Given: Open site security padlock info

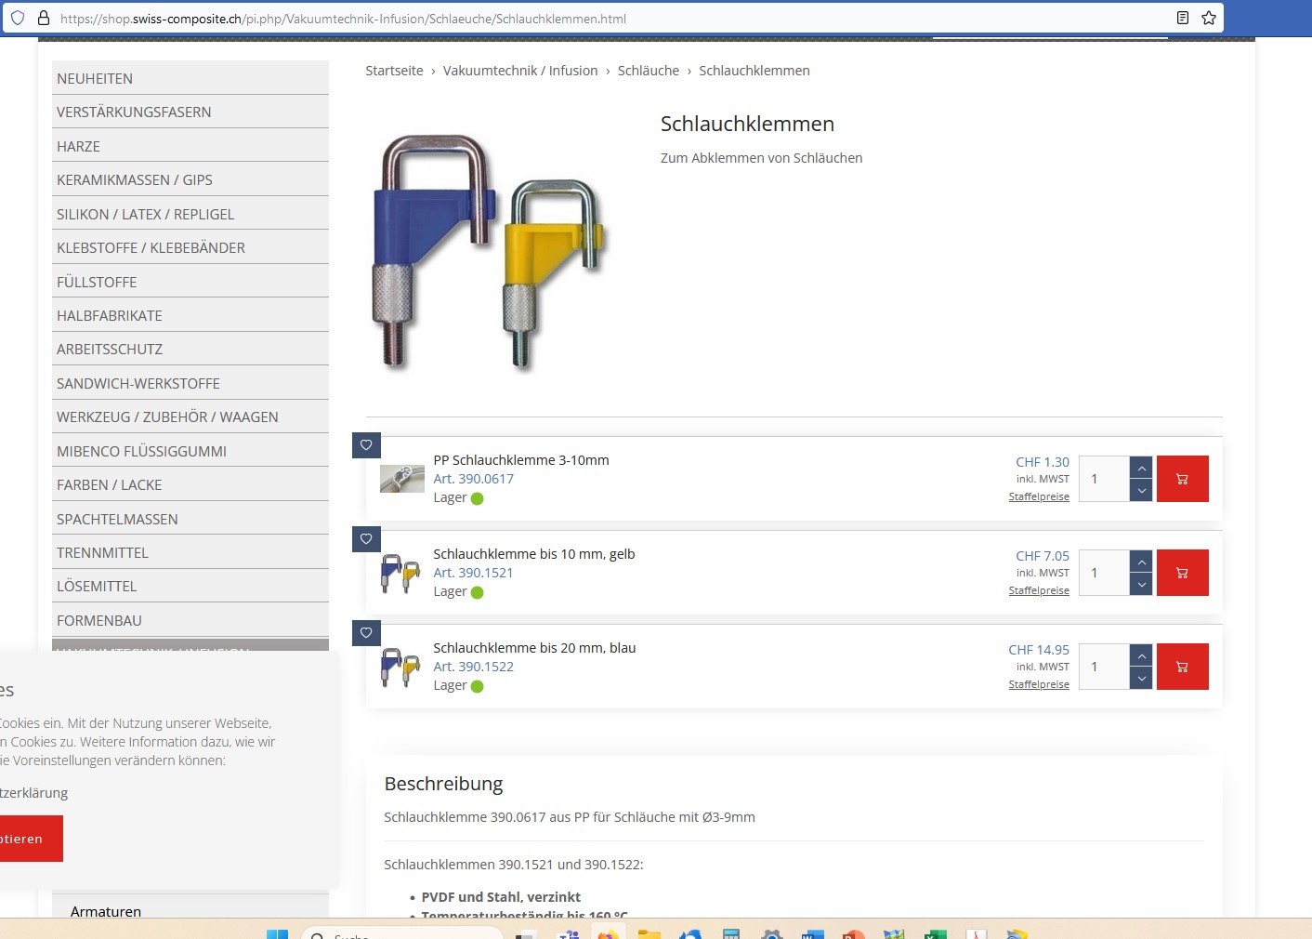Looking at the screenshot, I should tap(43, 18).
